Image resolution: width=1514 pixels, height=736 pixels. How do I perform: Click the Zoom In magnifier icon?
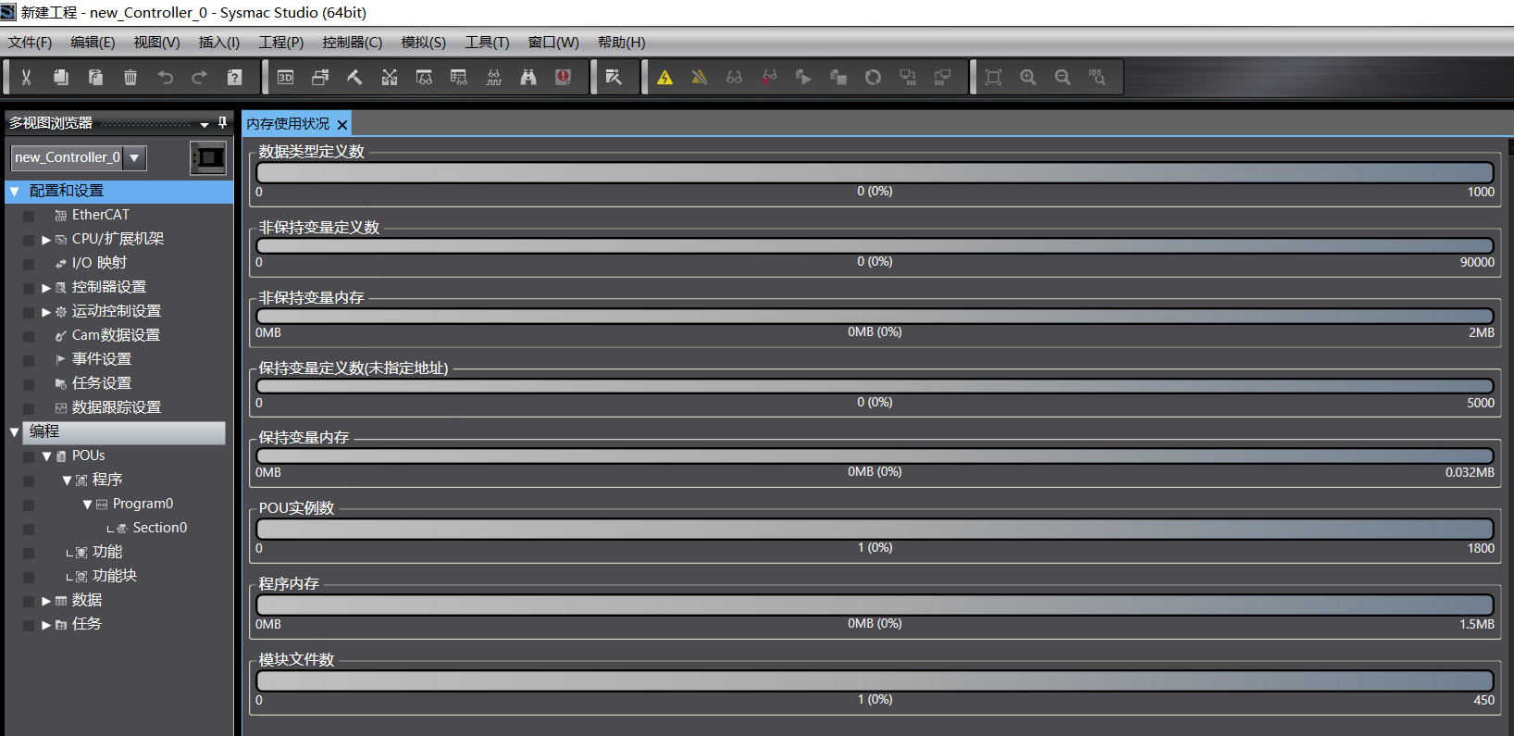(1028, 78)
